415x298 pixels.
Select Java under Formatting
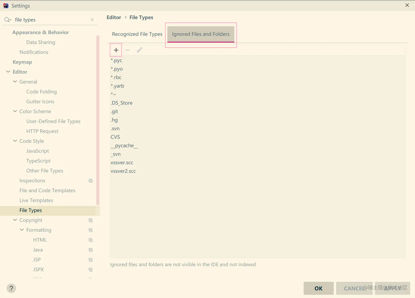[38, 250]
